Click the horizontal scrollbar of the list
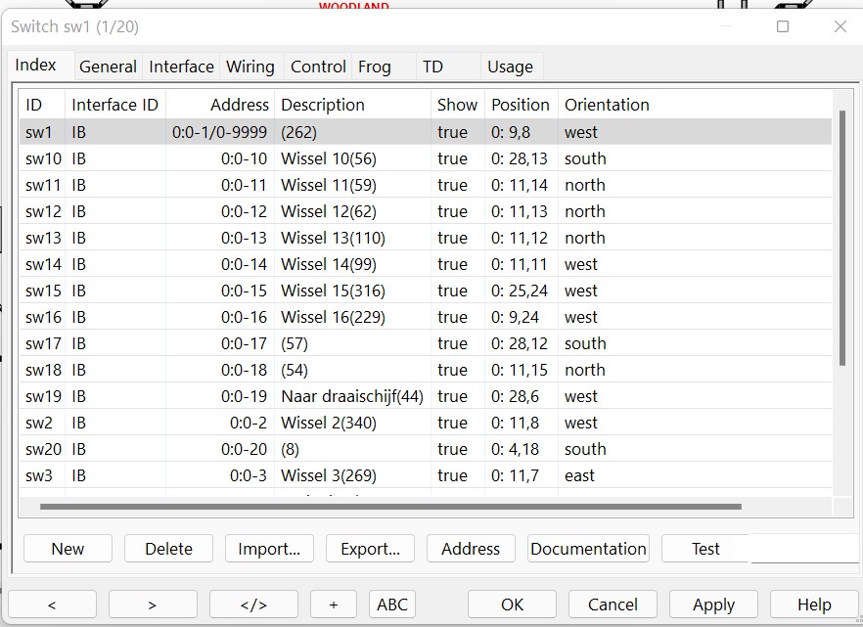863x627 pixels. (x=391, y=507)
